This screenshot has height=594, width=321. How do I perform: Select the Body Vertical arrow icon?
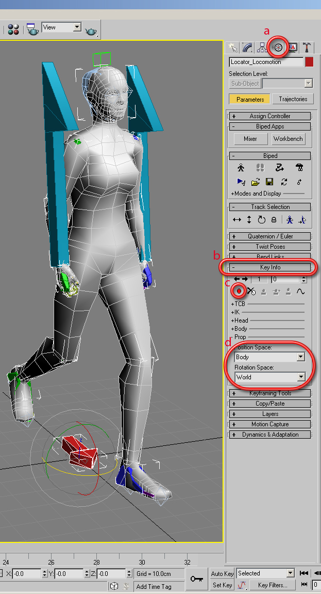249,220
